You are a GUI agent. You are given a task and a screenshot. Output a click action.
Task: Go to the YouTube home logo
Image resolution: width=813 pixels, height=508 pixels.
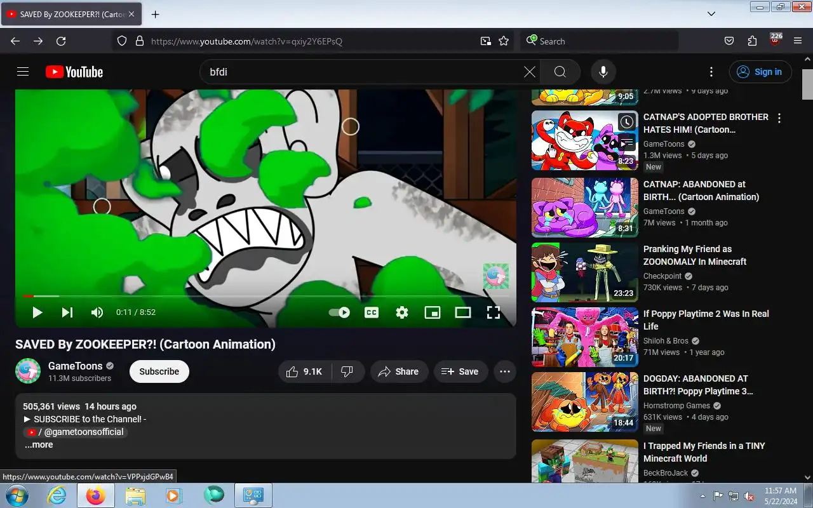point(74,72)
